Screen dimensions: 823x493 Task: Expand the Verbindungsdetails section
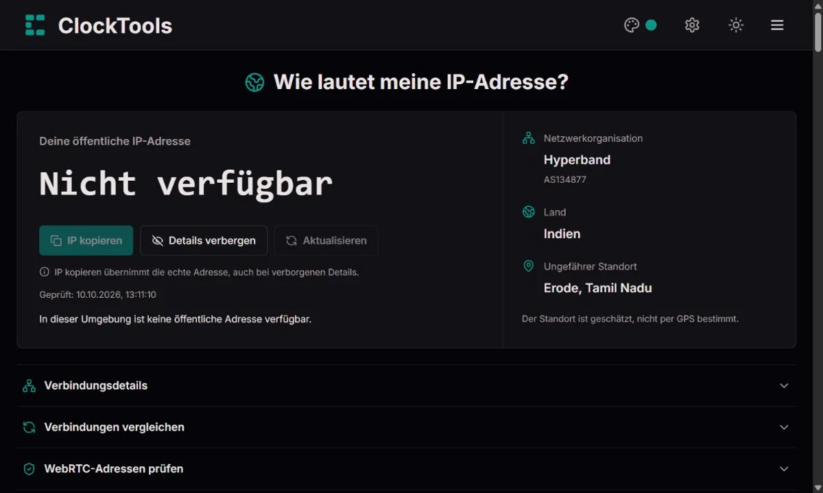pyautogui.click(x=407, y=385)
